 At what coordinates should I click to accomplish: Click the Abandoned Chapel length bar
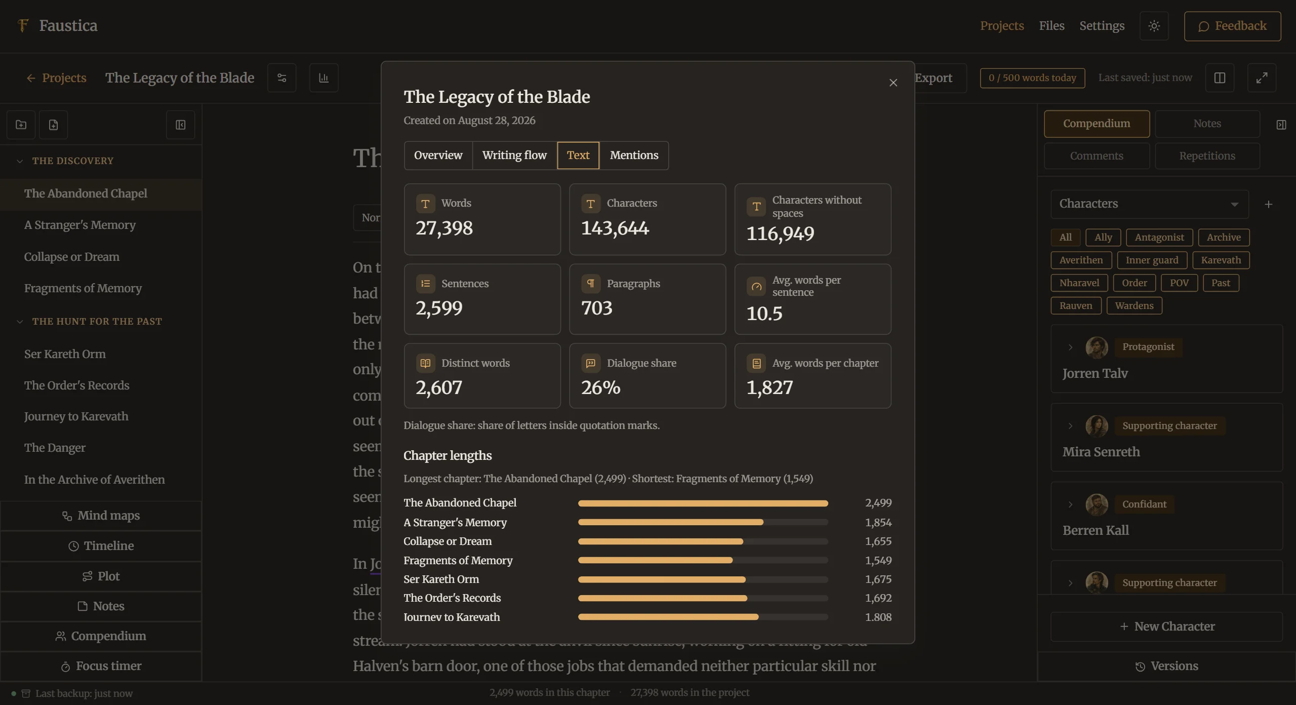pos(703,503)
